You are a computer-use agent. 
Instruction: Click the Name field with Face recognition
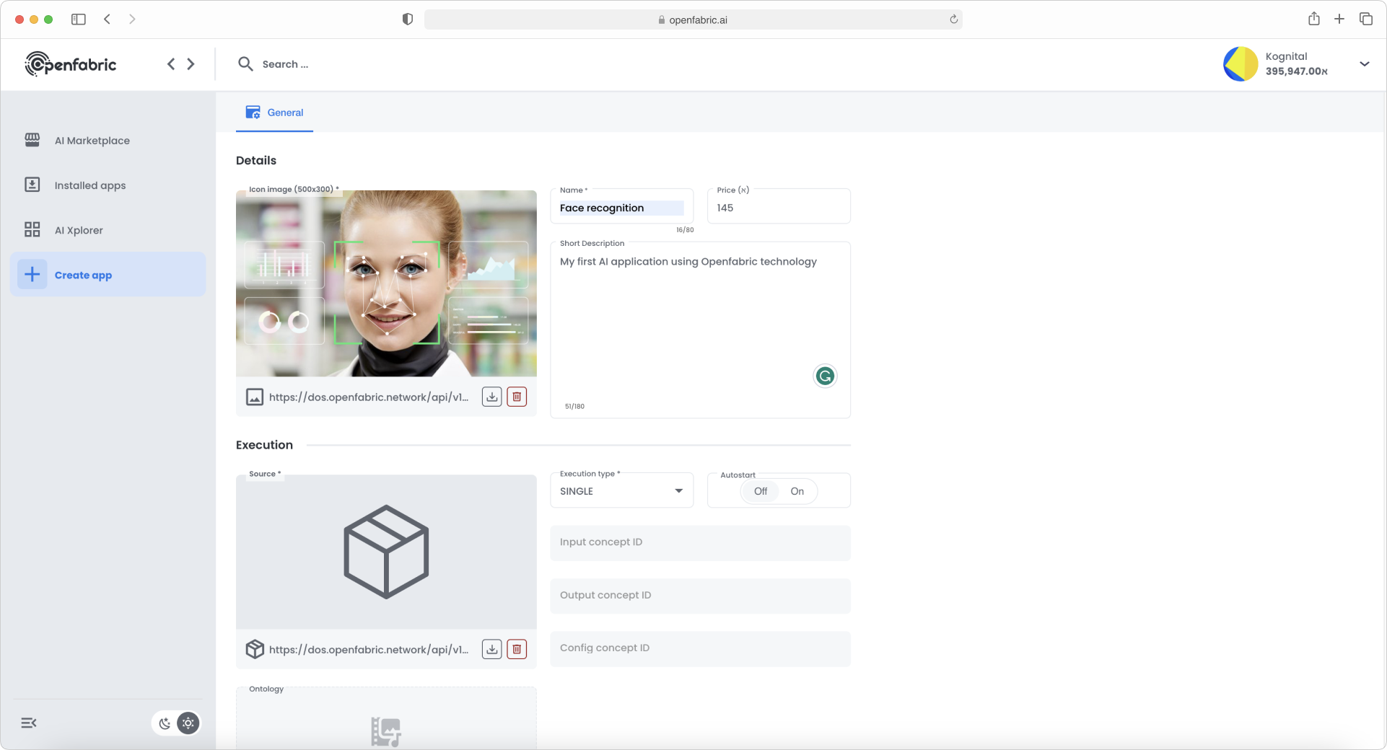(x=621, y=208)
